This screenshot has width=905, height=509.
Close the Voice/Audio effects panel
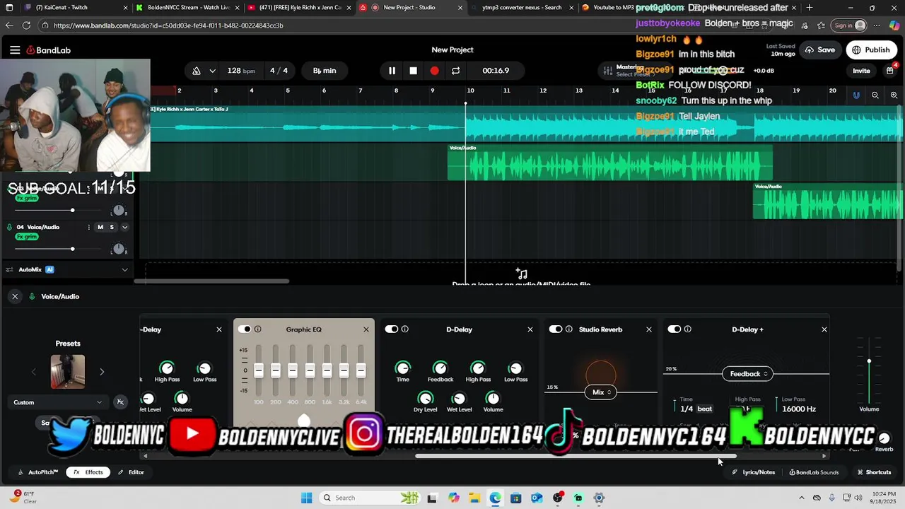(x=15, y=296)
